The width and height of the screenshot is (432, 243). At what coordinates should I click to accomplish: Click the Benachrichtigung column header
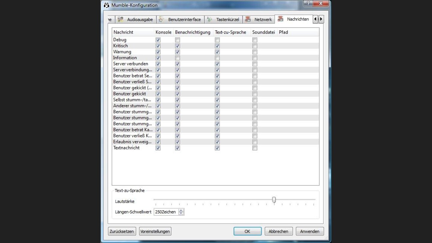click(x=193, y=32)
